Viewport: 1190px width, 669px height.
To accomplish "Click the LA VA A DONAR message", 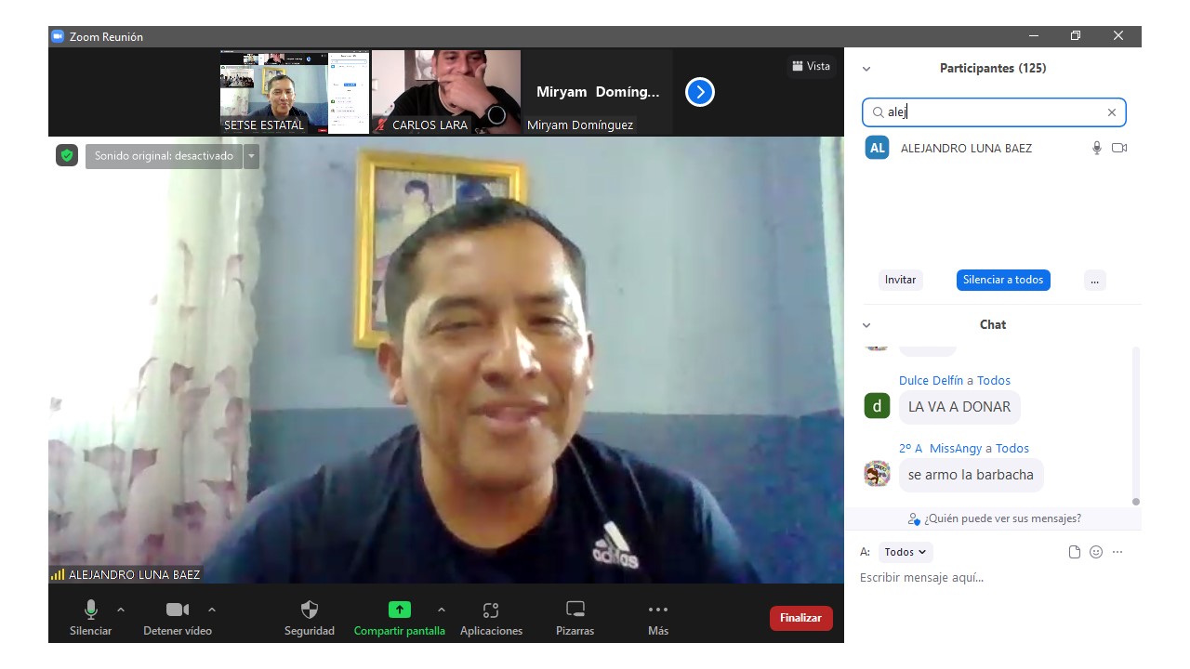I will pyautogui.click(x=959, y=407).
